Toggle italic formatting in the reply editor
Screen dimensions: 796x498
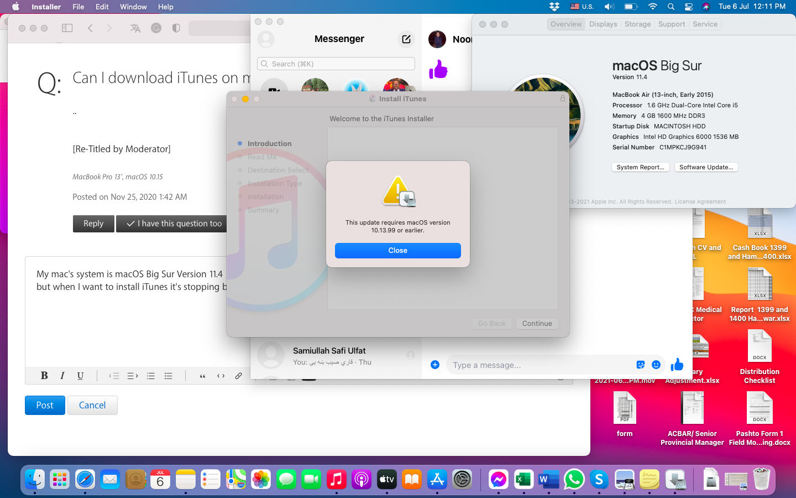coord(62,376)
